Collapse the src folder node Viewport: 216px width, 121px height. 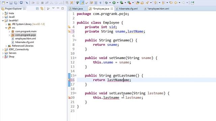tap(6, 28)
